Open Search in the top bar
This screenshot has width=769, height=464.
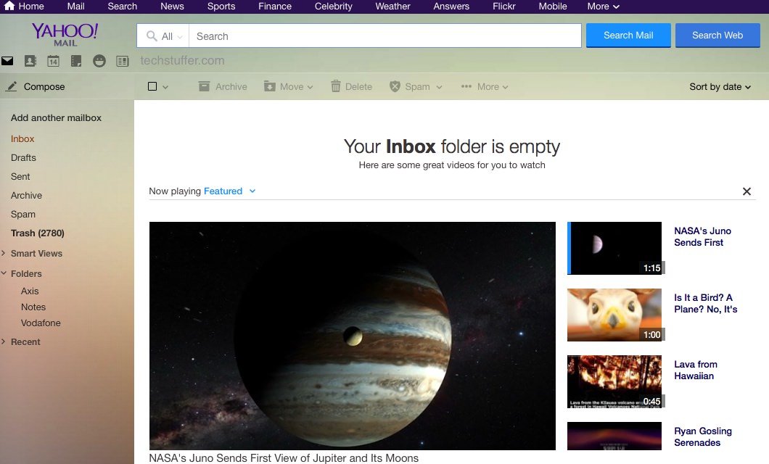pyautogui.click(x=122, y=7)
